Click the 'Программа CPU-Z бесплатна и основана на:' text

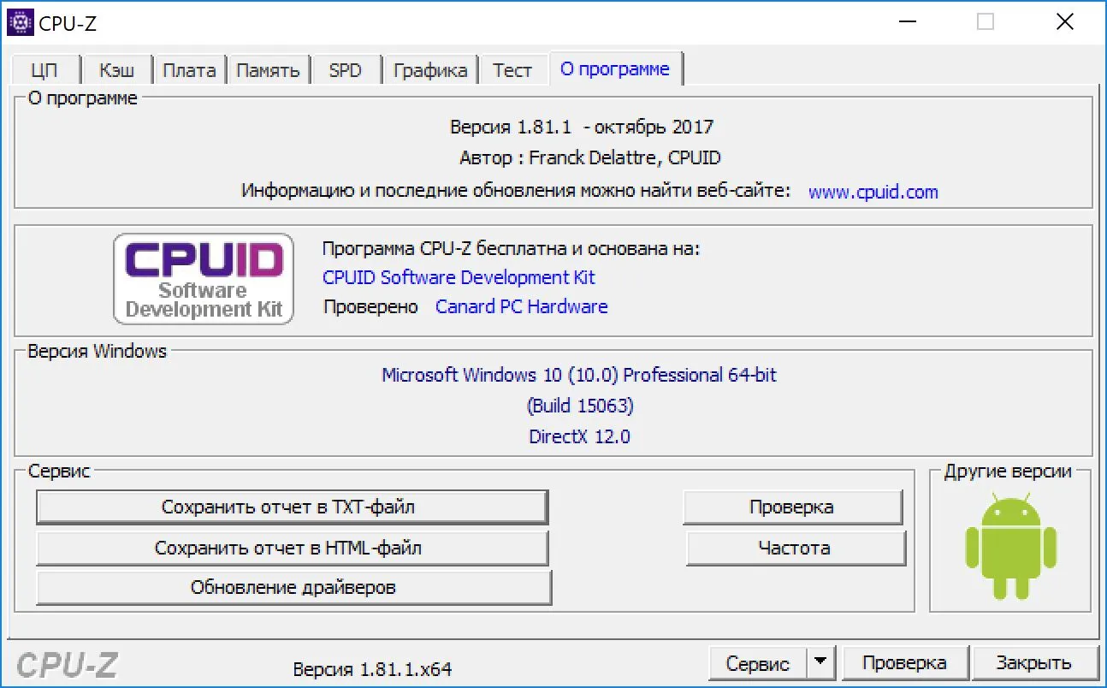[511, 249]
